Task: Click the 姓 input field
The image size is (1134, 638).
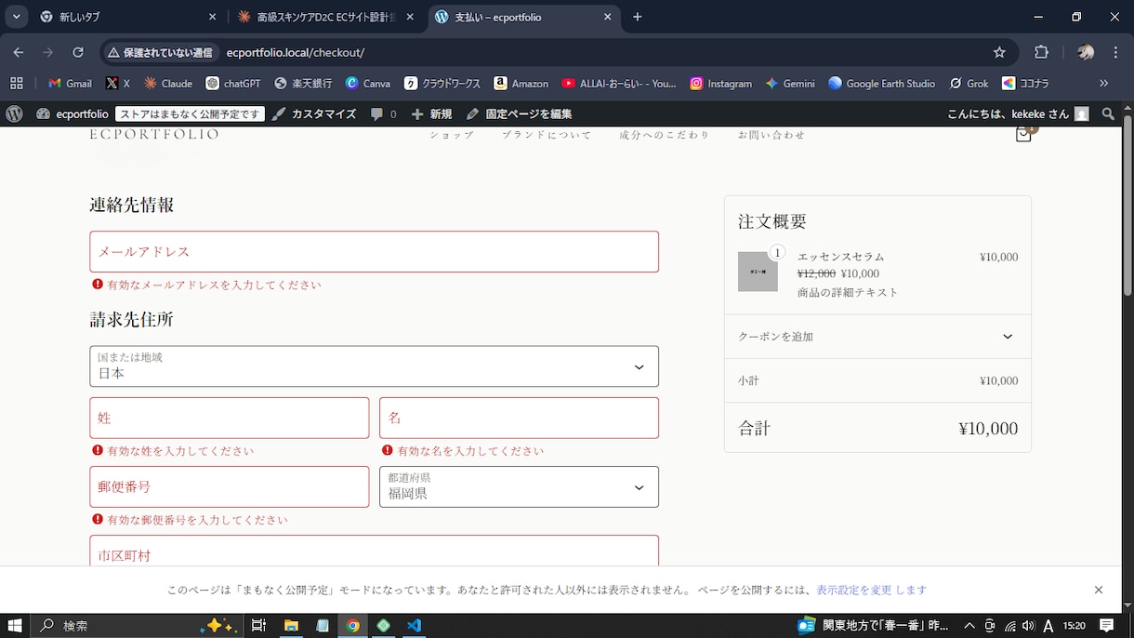Action: [x=230, y=418]
